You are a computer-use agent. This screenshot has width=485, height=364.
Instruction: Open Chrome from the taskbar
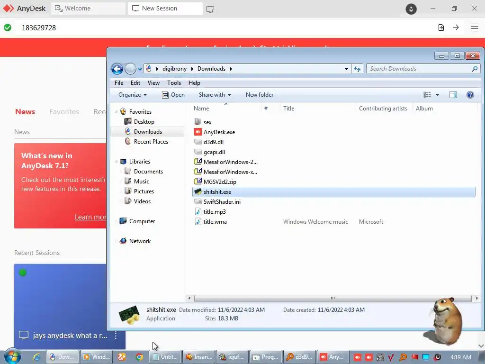140,357
